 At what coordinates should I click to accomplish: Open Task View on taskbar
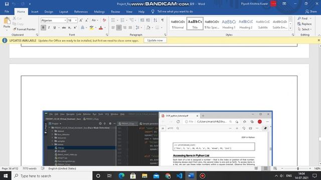[x=109, y=175]
